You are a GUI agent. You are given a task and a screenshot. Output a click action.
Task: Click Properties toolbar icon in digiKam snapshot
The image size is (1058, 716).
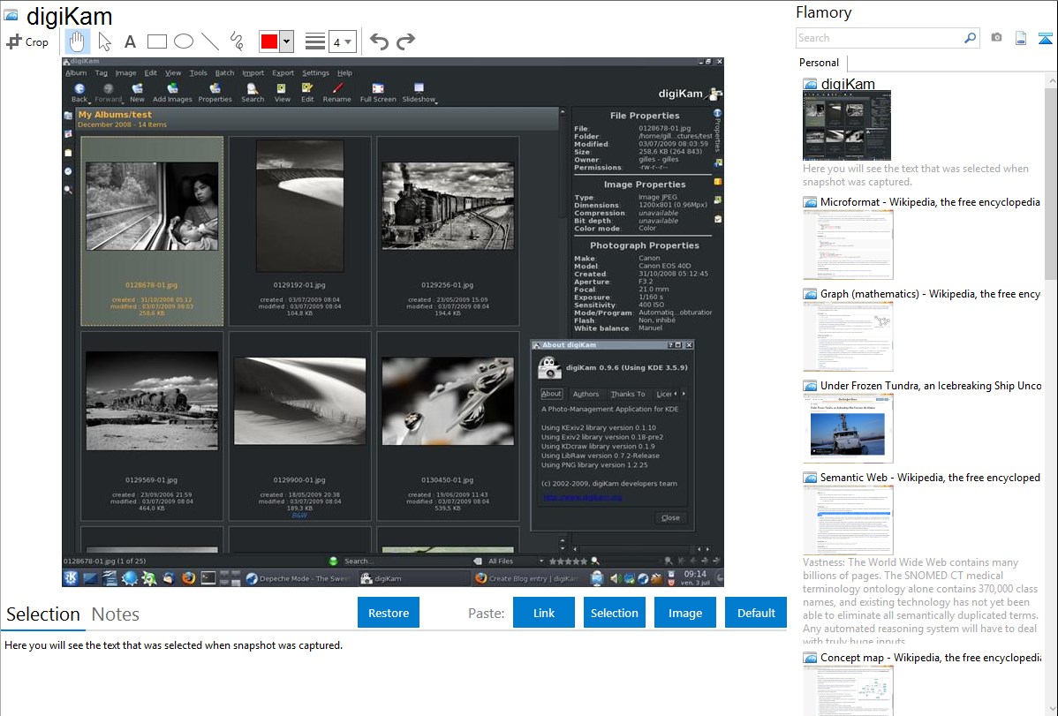215,93
